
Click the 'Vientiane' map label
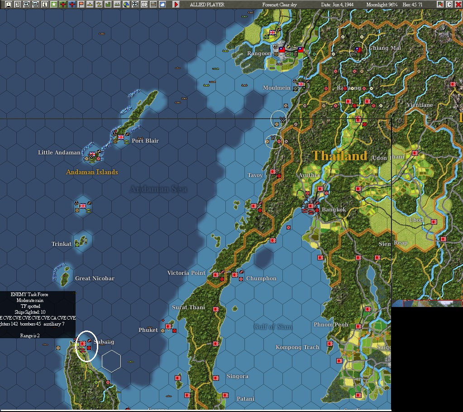[x=420, y=105]
